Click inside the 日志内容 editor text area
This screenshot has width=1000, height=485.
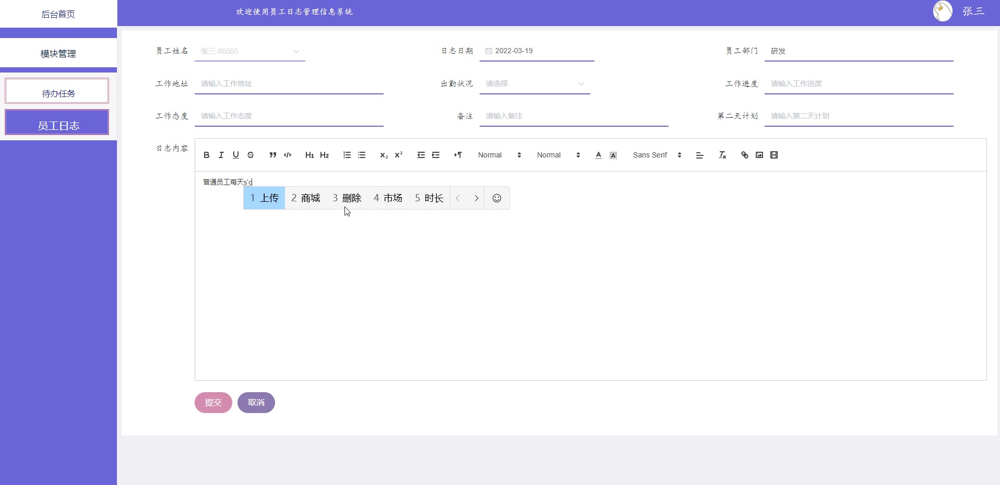(591, 276)
